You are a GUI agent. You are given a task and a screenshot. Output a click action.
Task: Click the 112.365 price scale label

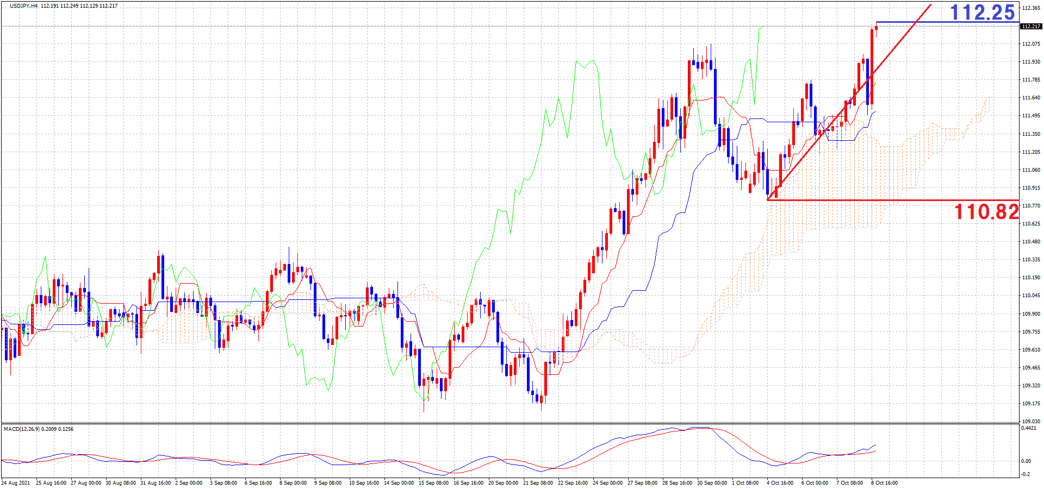click(1031, 8)
